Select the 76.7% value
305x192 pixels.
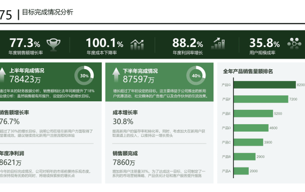pos(10,122)
